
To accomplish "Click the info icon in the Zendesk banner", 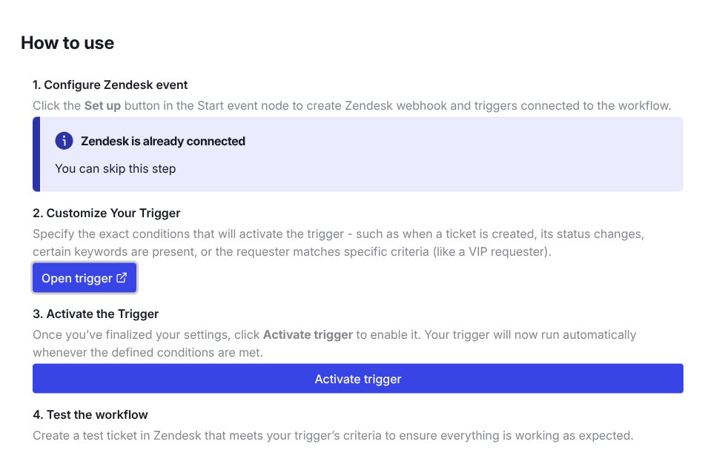I will [64, 140].
